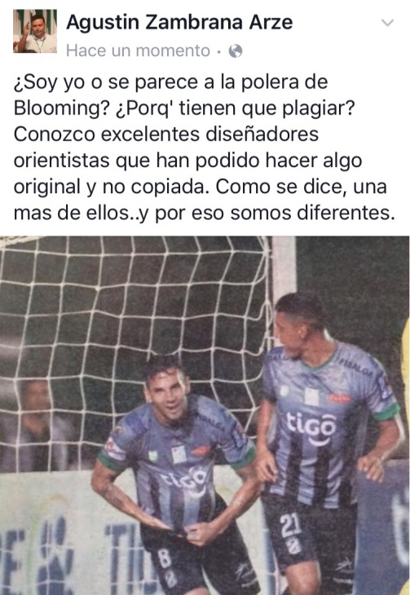Open the attached photo of two players

tap(205, 416)
